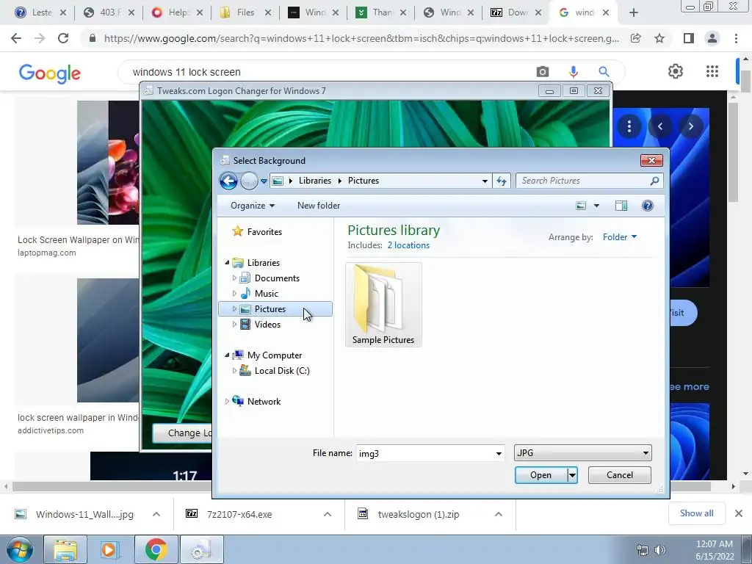Viewport: 752px width, 564px height.
Task: Switch to the 403 tab
Action: (x=109, y=12)
